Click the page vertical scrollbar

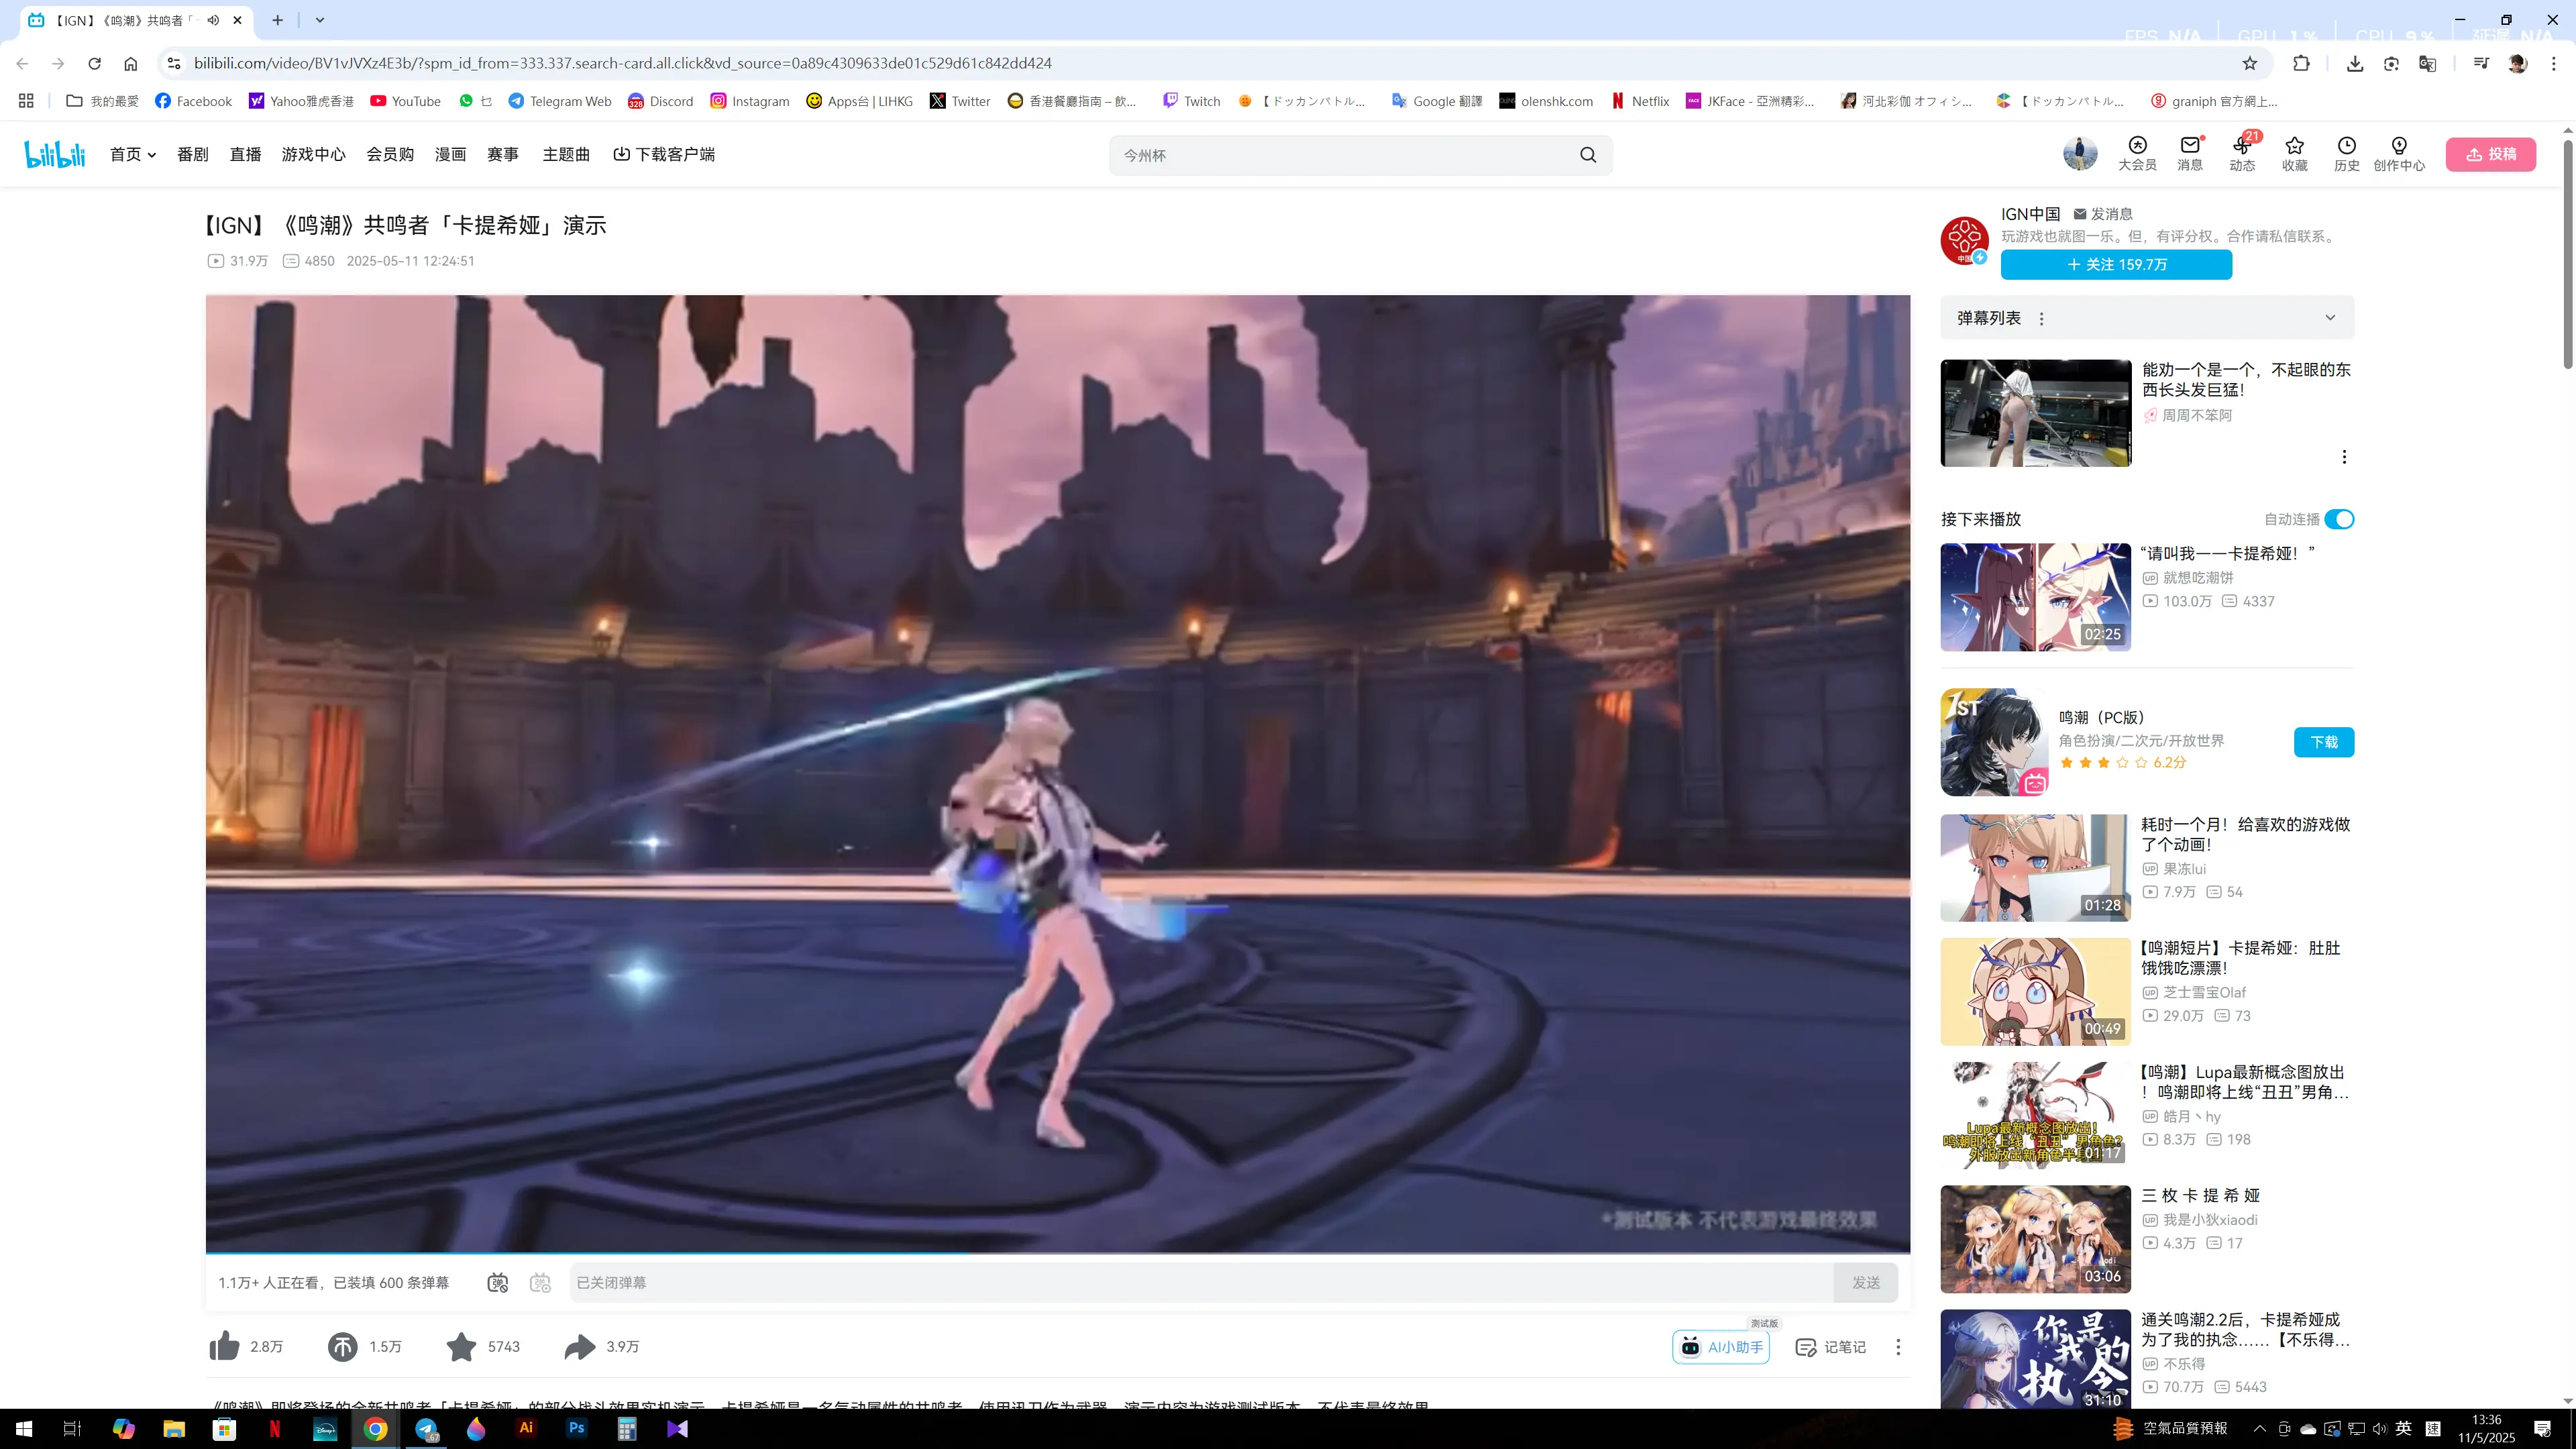point(2568,254)
